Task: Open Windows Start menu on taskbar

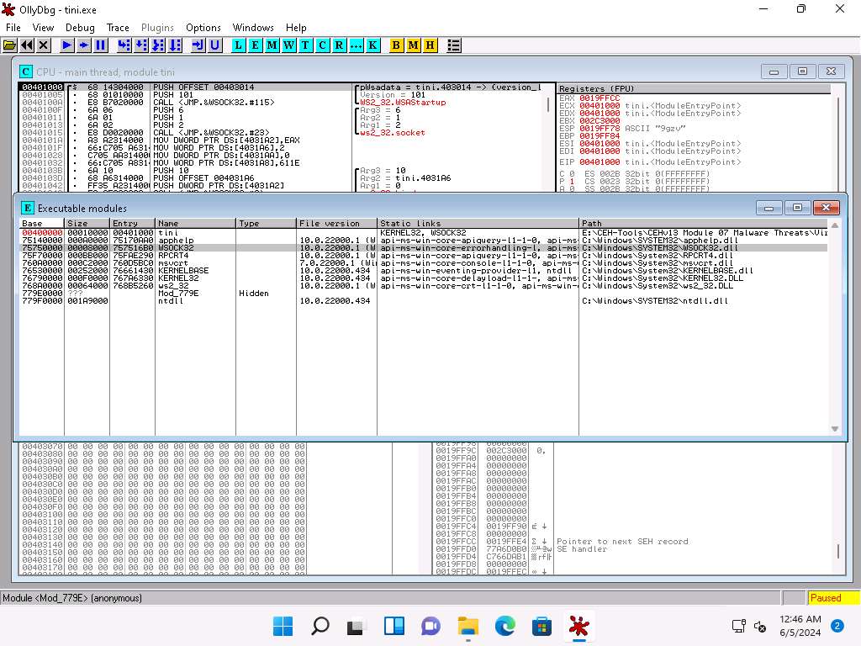Action: pos(283,627)
